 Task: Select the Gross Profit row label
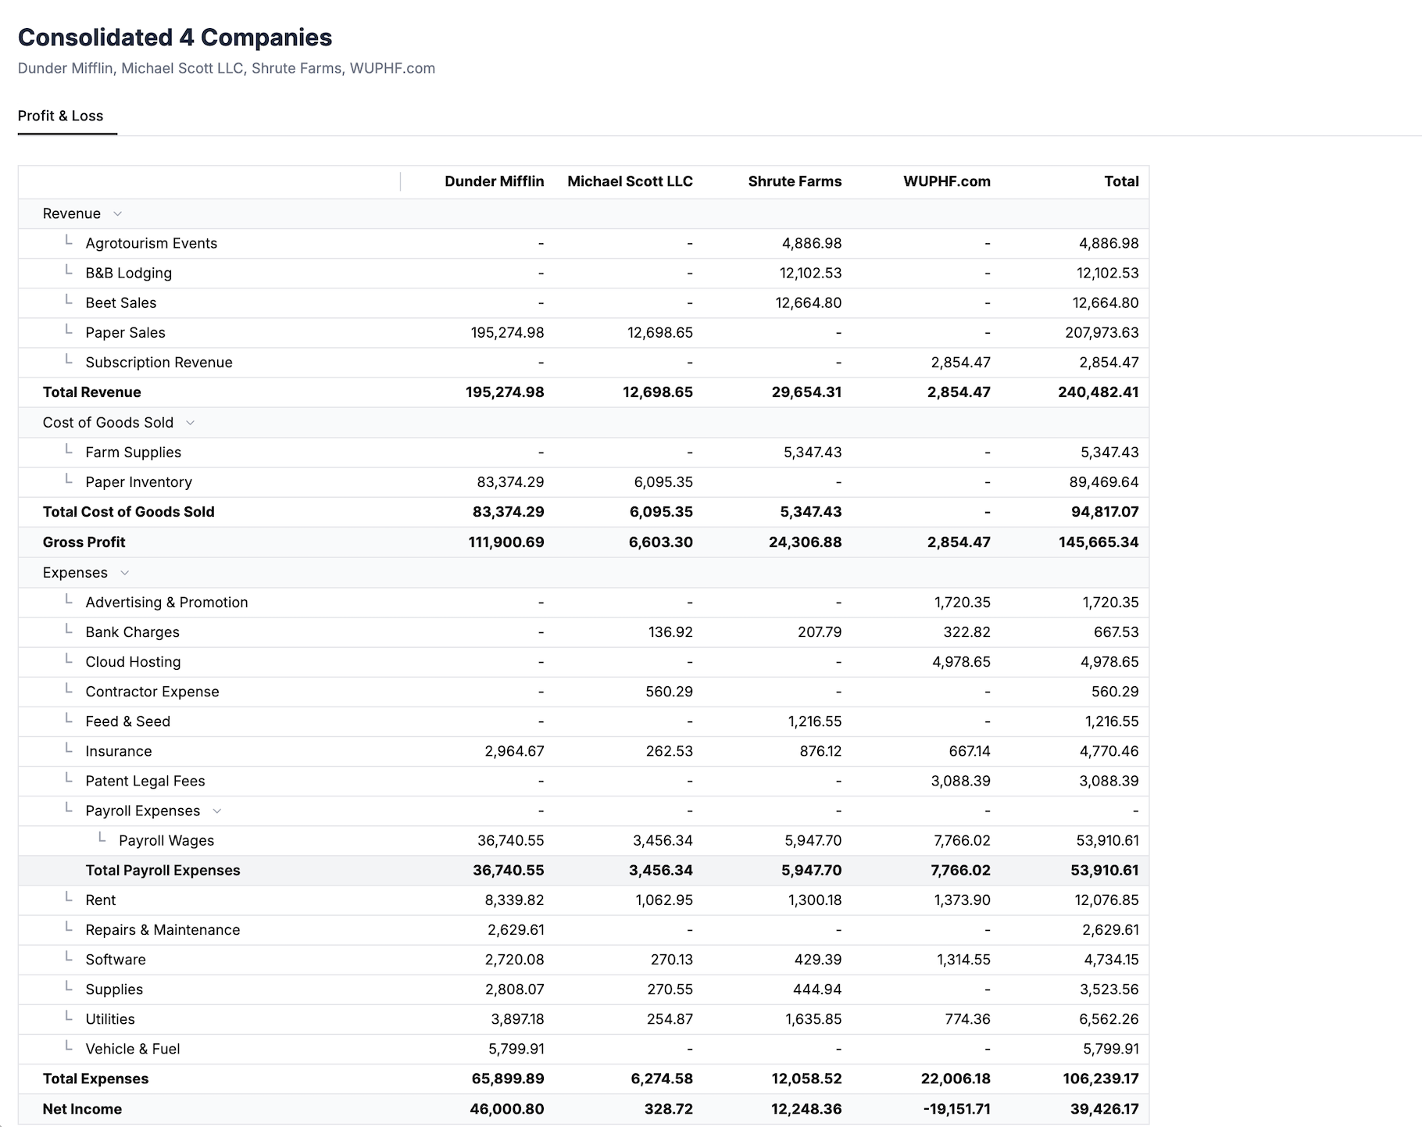click(84, 542)
